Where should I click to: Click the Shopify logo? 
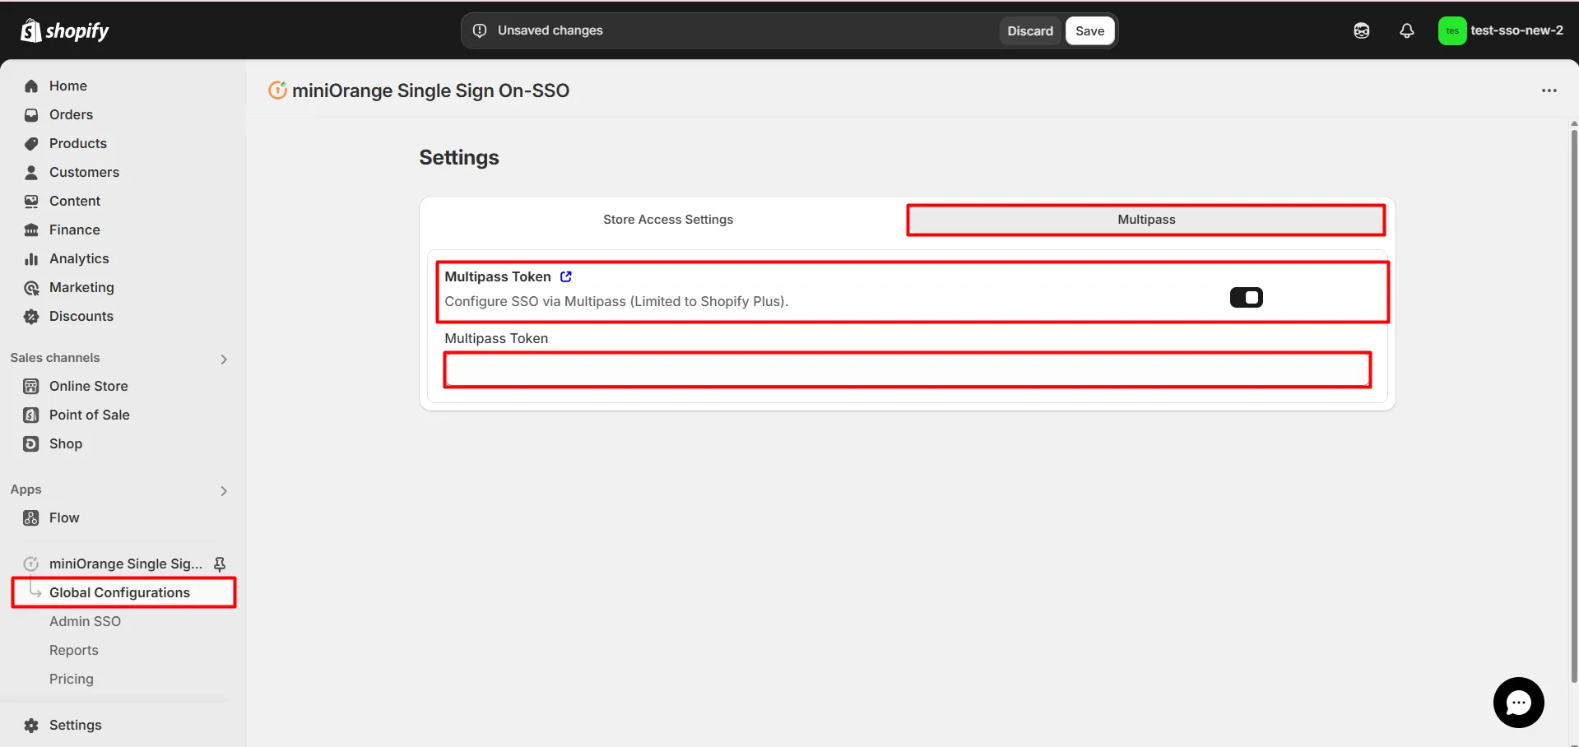click(x=64, y=30)
